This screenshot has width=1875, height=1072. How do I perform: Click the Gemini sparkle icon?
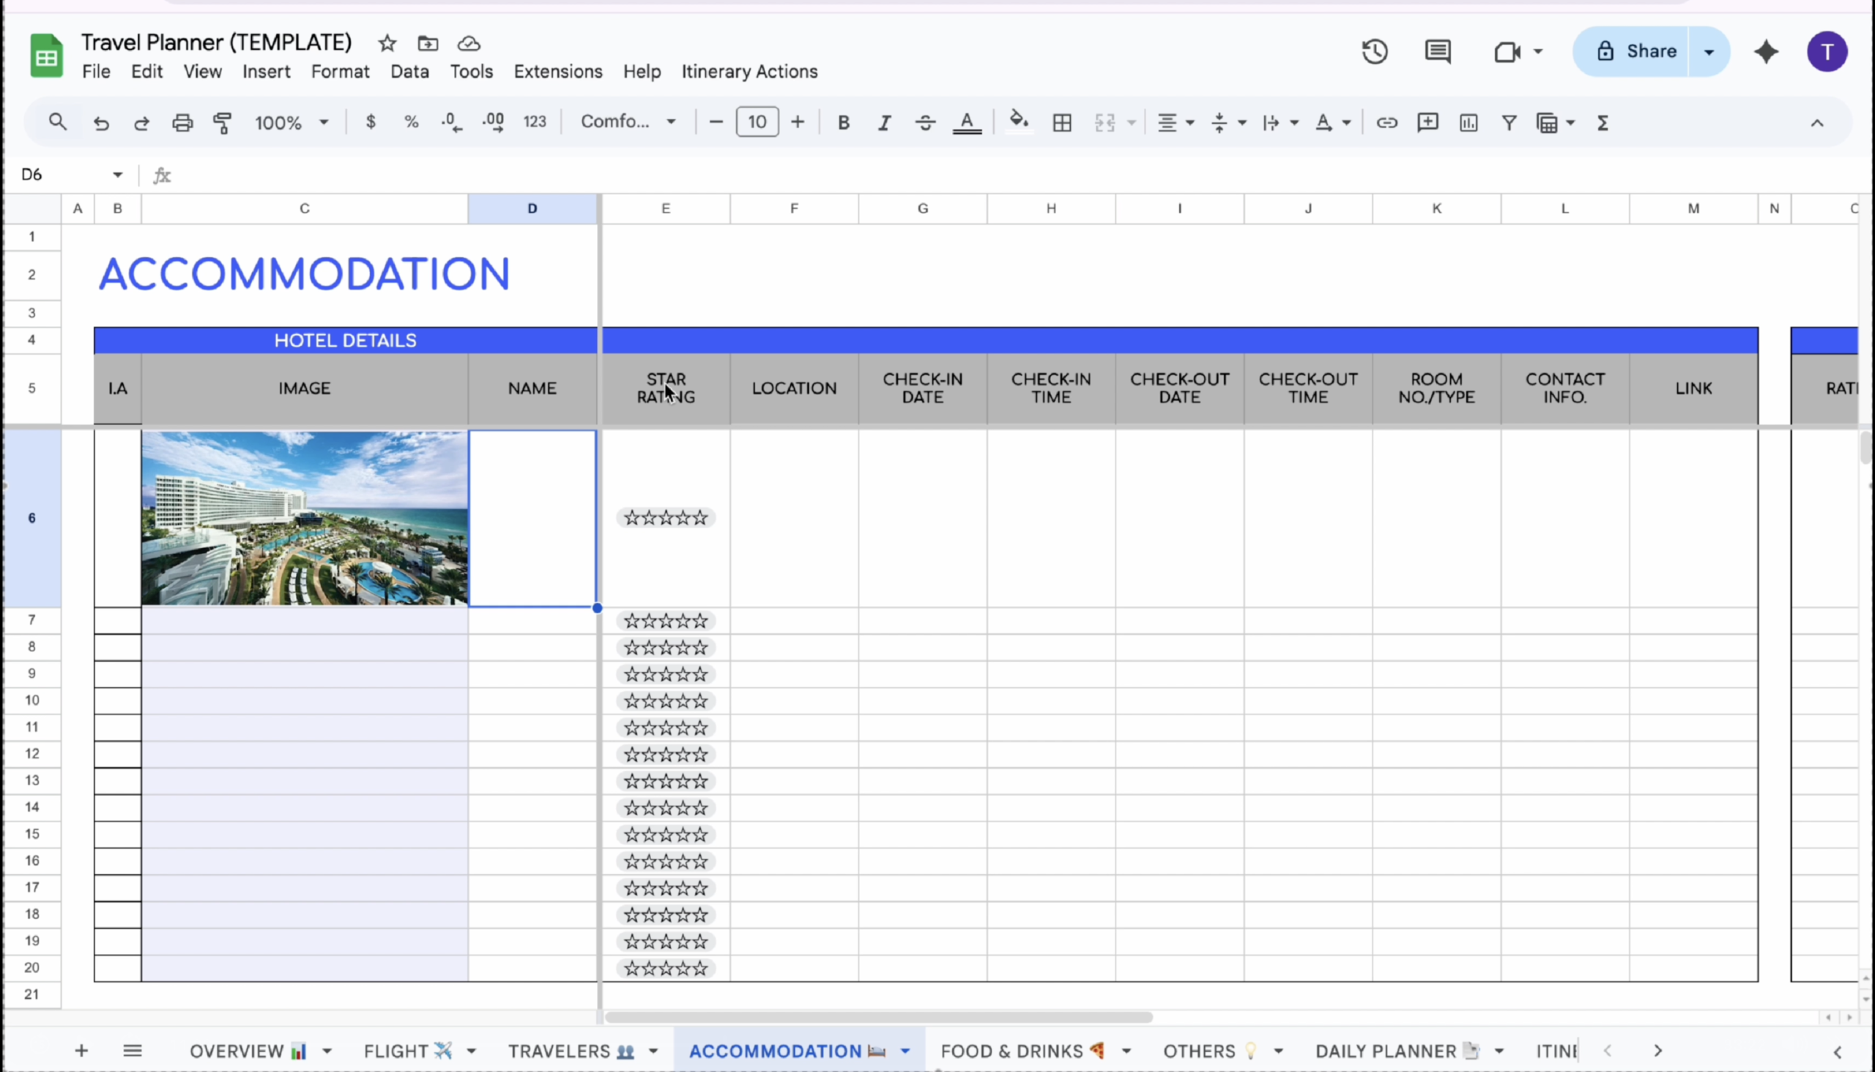pyautogui.click(x=1766, y=51)
